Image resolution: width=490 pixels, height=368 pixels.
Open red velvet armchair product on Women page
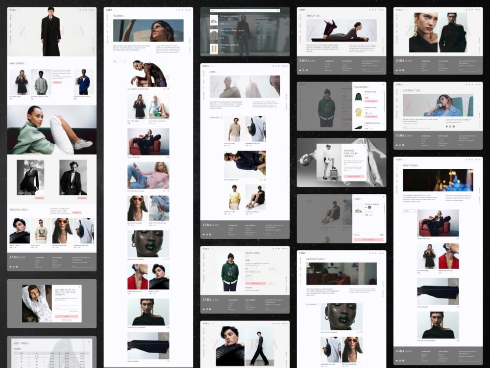(148, 142)
